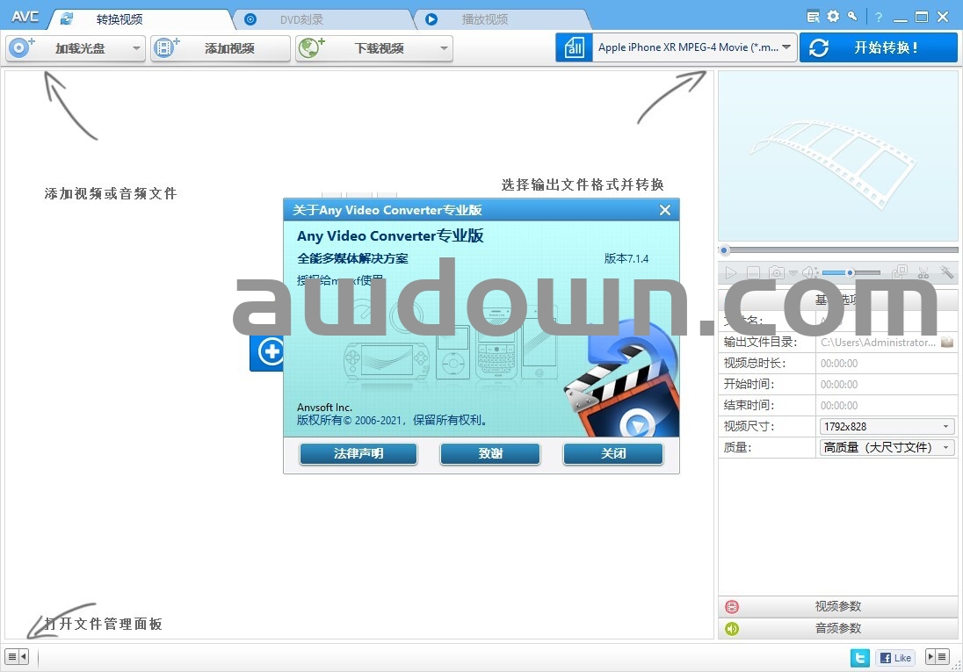The width and height of the screenshot is (963, 672).
Task: Browse output folder with folder icon
Action: point(947,342)
